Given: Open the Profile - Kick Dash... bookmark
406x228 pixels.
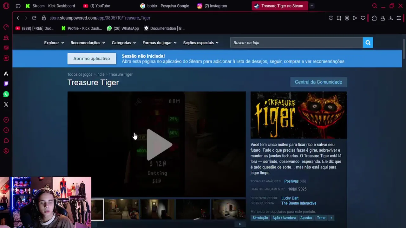Looking at the screenshot, I should pos(82,28).
